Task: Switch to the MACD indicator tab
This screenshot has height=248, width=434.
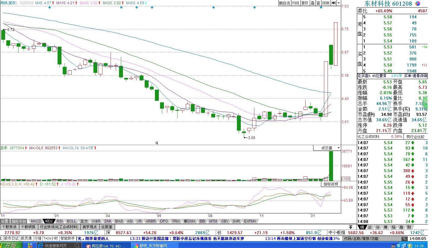Action: tap(36, 221)
